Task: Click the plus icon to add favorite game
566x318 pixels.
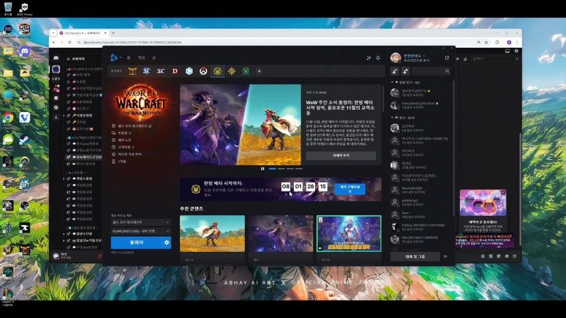Action: tap(259, 71)
